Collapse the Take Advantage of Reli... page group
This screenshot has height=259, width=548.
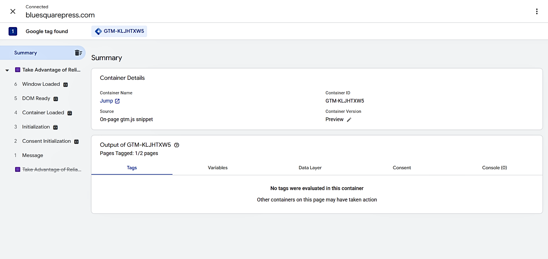click(7, 70)
